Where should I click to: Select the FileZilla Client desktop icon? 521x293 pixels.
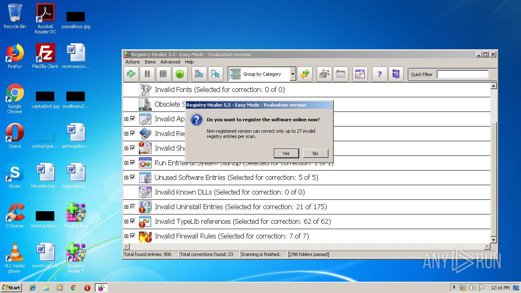point(45,56)
